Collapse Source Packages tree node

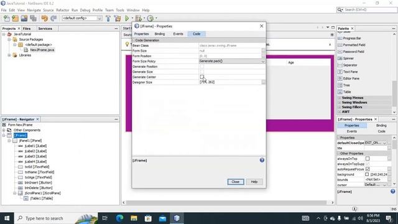pyautogui.click(x=9, y=39)
